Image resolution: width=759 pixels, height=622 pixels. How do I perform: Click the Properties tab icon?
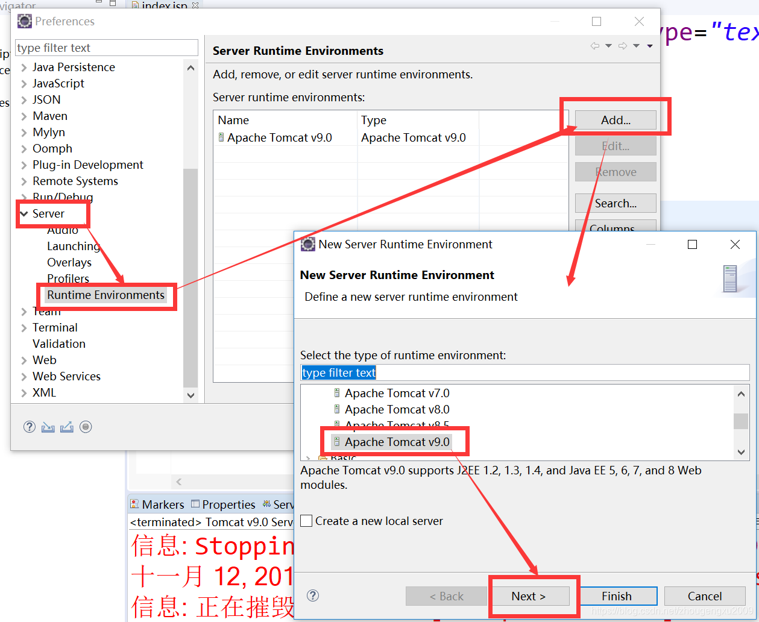195,504
